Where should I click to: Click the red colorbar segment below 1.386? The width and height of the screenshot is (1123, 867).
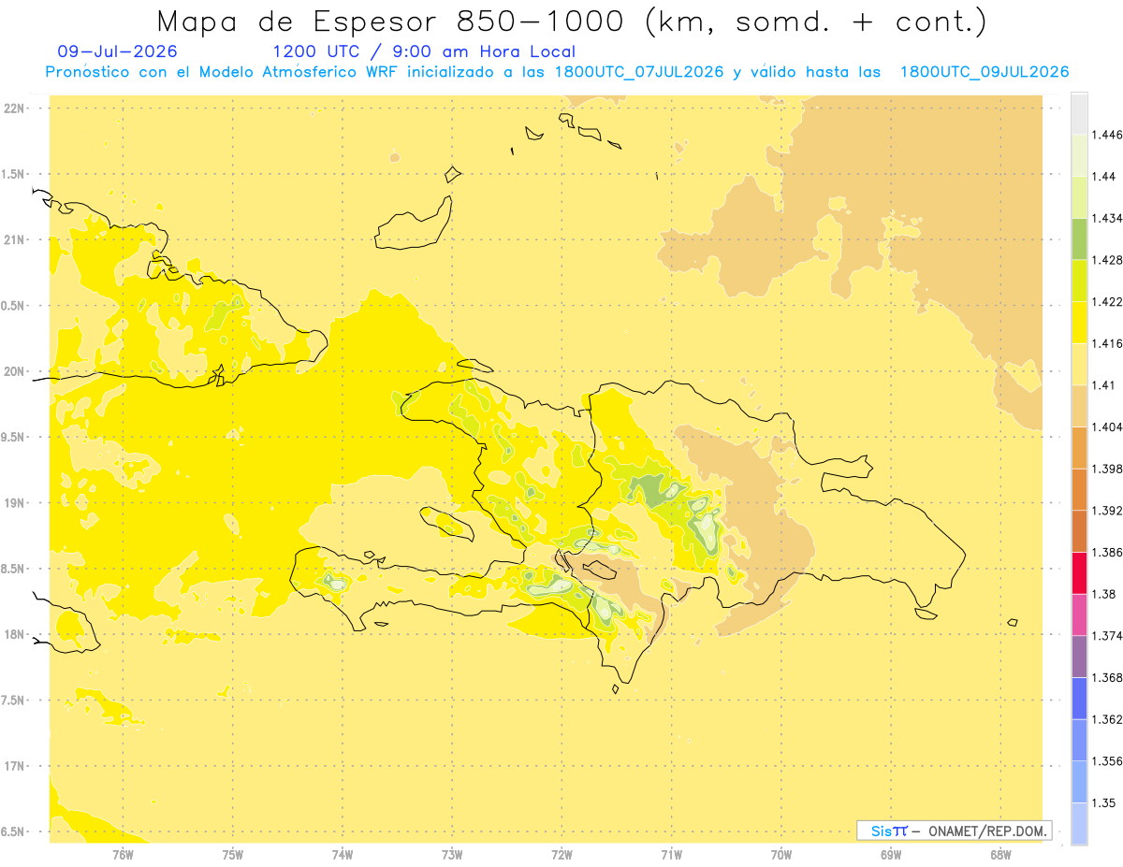1079,572
